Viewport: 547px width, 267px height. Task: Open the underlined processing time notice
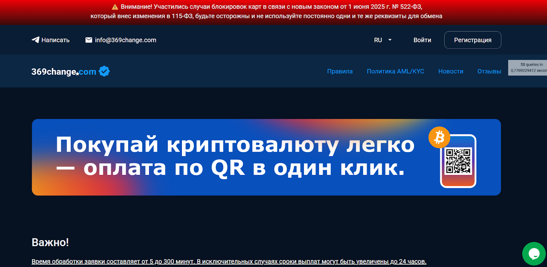tap(229, 262)
